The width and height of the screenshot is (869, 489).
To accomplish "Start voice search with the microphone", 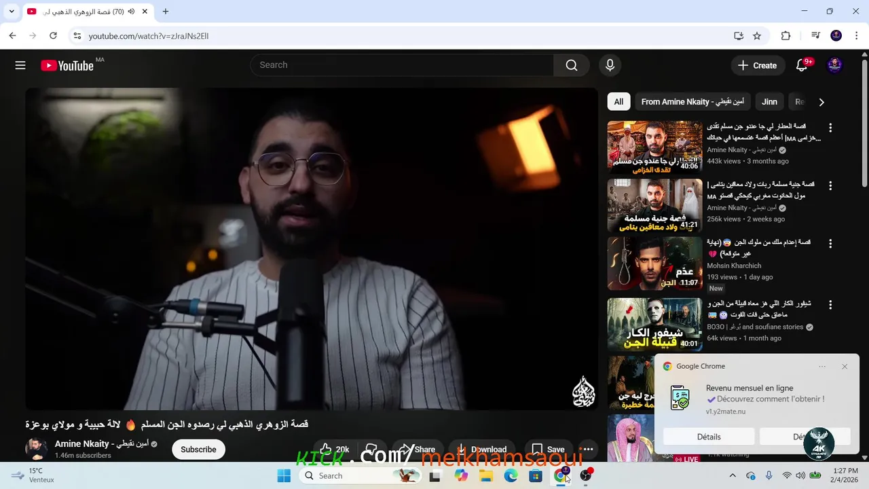I will [610, 65].
